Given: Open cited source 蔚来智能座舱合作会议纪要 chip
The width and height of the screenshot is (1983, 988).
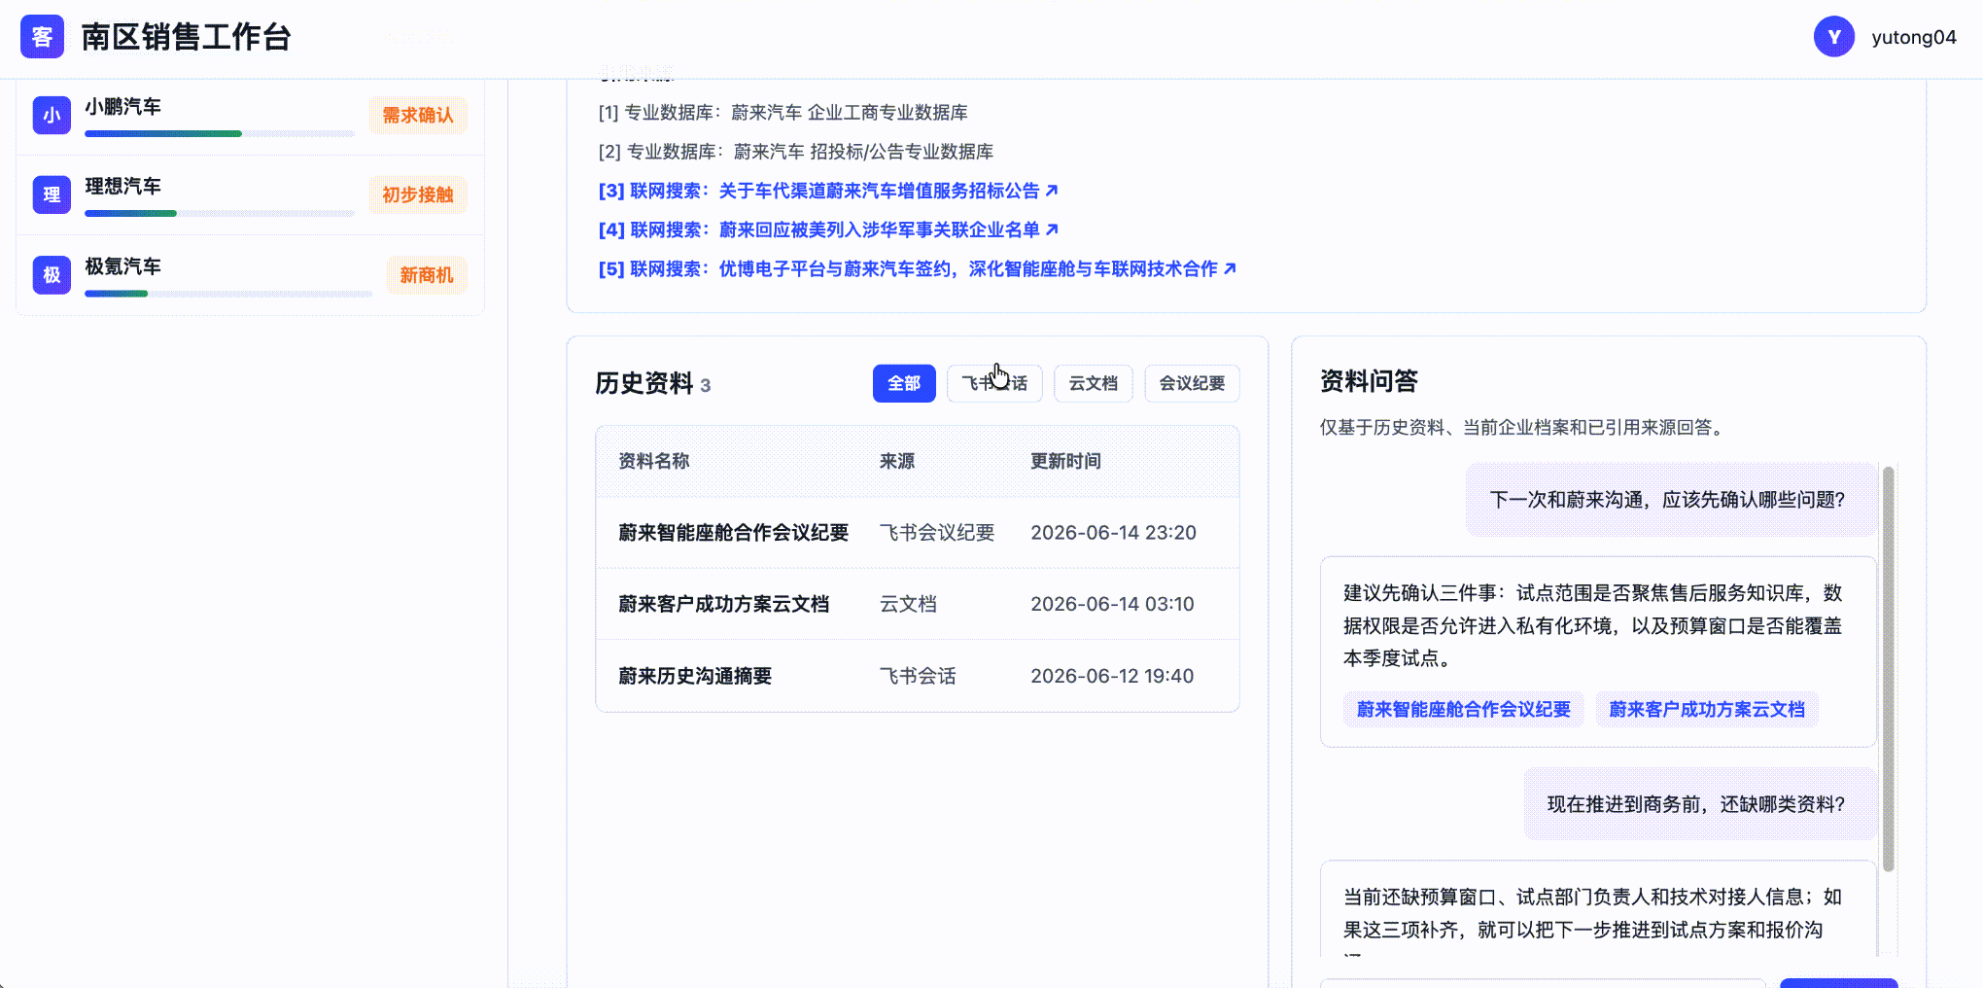Looking at the screenshot, I should click(x=1463, y=710).
